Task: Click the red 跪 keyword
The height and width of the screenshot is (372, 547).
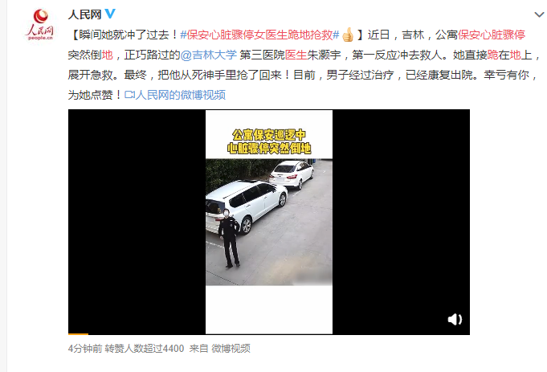Action: [492, 55]
